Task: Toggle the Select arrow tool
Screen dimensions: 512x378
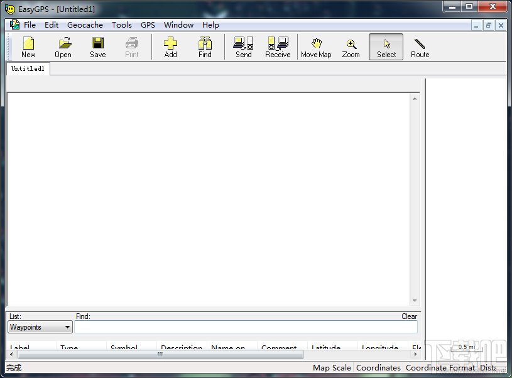Action: pyautogui.click(x=386, y=47)
